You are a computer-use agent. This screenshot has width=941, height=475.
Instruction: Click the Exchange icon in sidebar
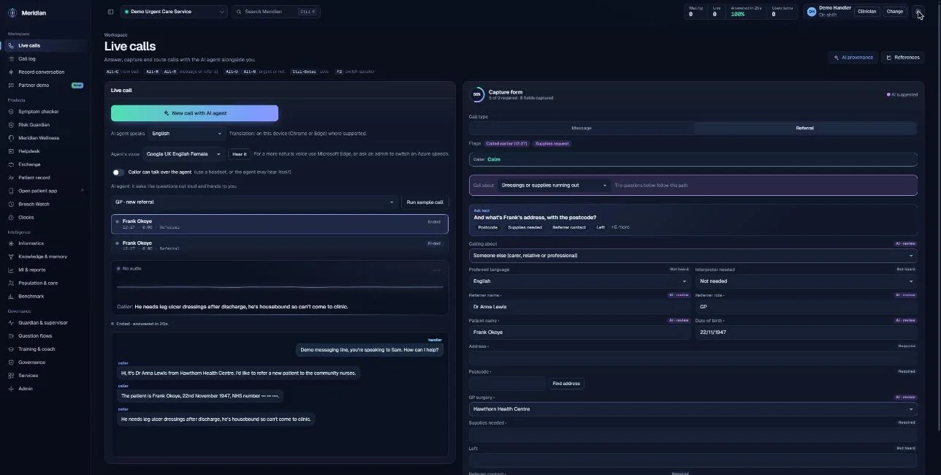coord(12,164)
